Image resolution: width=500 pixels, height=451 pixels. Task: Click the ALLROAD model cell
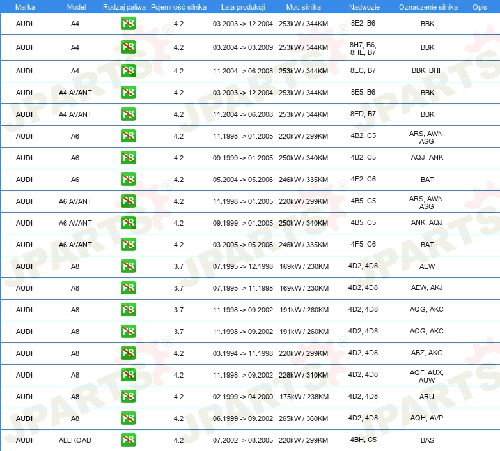[75, 440]
